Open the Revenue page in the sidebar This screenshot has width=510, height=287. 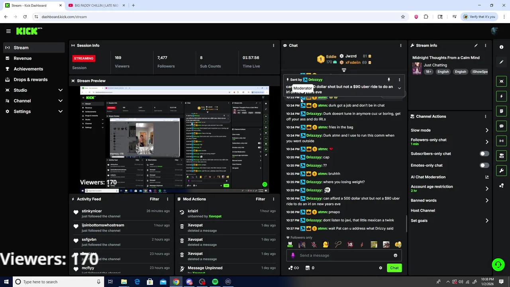[x=33, y=58]
